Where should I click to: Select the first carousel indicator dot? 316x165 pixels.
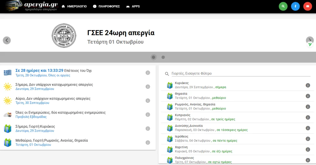pyautogui.click(x=154, y=57)
